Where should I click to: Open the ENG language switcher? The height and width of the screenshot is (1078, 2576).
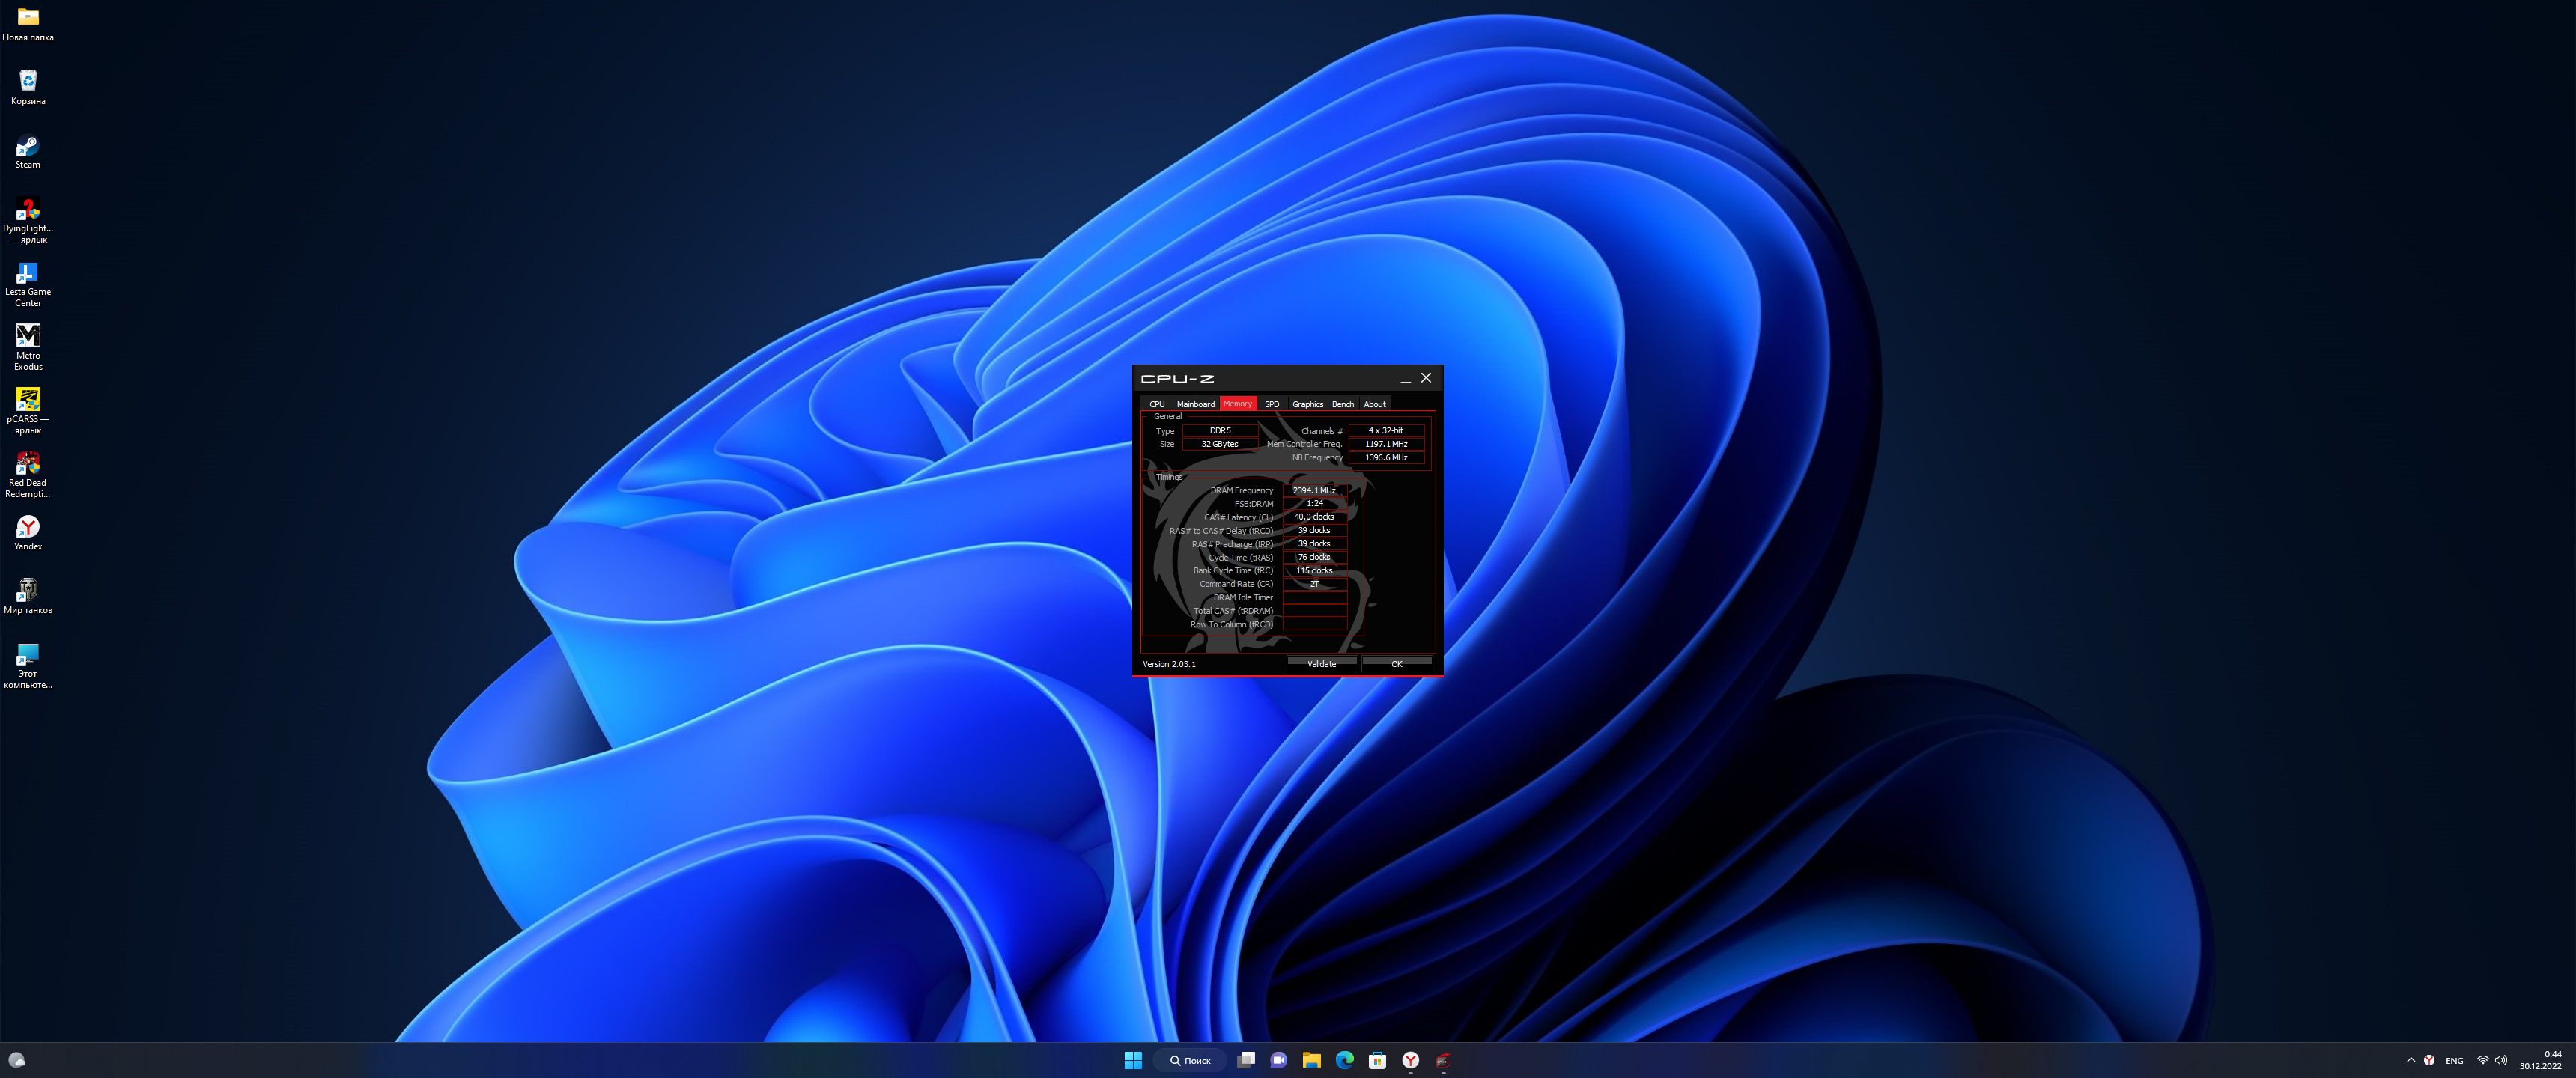2453,1060
